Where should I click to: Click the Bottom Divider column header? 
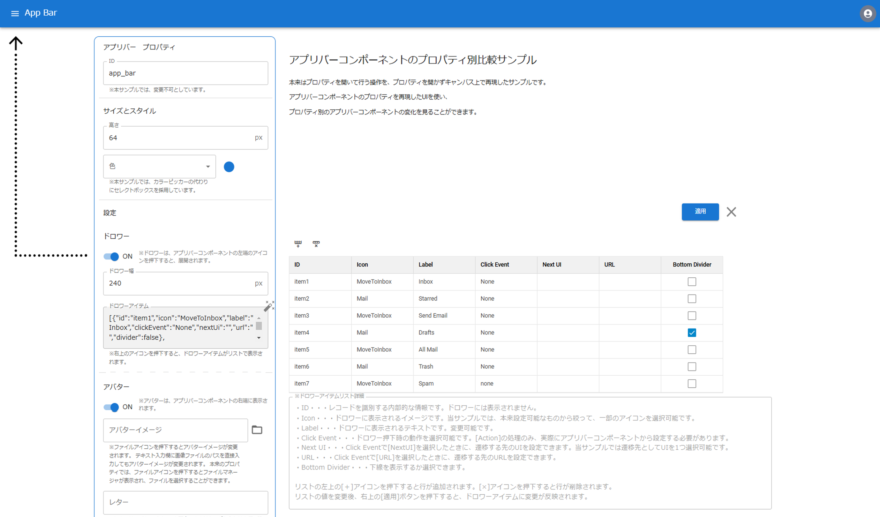(692, 265)
